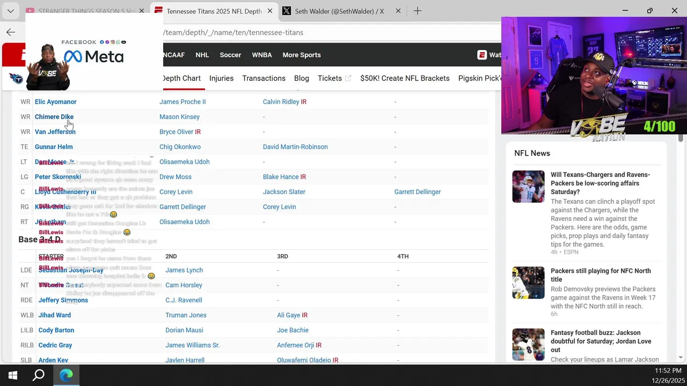Open Fantasy football buzz Jackson doubtful headline

601,341
